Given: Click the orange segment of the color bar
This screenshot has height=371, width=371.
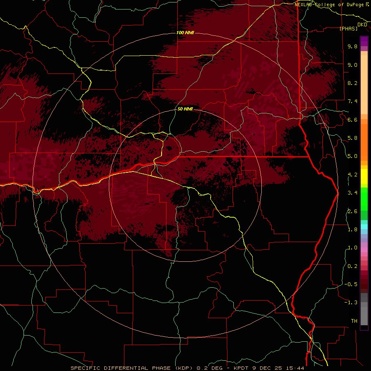Looking at the screenshot, I should 364,142.
